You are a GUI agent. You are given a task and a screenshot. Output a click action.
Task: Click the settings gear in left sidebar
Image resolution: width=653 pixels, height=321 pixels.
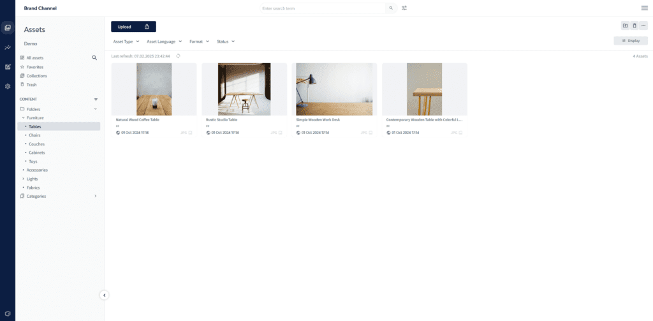8,86
